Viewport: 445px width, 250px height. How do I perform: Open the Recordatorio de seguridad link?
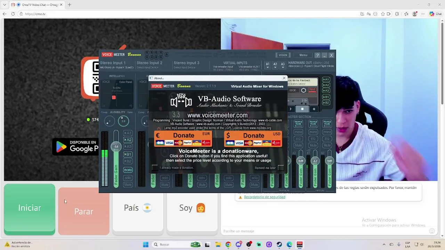(x=265, y=197)
